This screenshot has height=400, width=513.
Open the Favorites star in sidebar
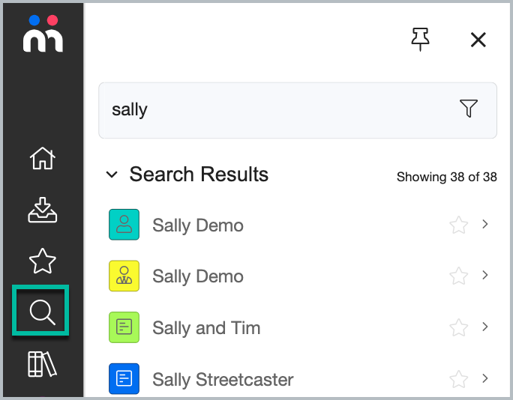click(x=43, y=261)
